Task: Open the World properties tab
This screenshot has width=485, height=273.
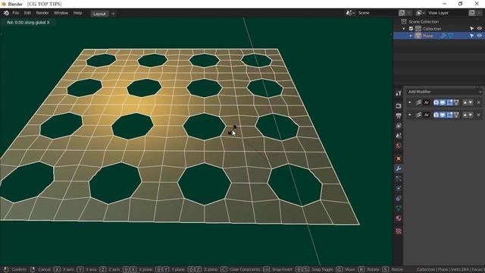Action: pyautogui.click(x=399, y=146)
